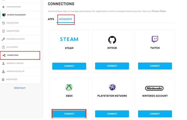Click the Payment Management wallet icon
The width and height of the screenshot is (187, 120).
click(x=4, y=15)
